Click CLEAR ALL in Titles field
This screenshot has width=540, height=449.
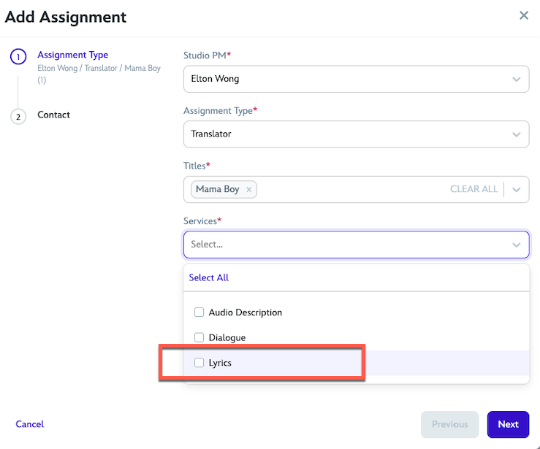click(474, 189)
